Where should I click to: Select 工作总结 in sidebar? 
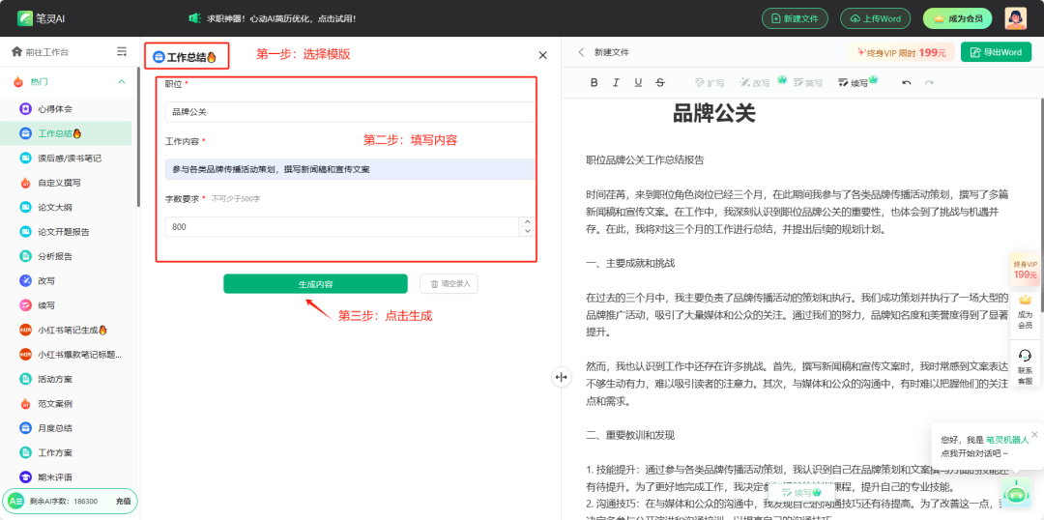pyautogui.click(x=66, y=133)
